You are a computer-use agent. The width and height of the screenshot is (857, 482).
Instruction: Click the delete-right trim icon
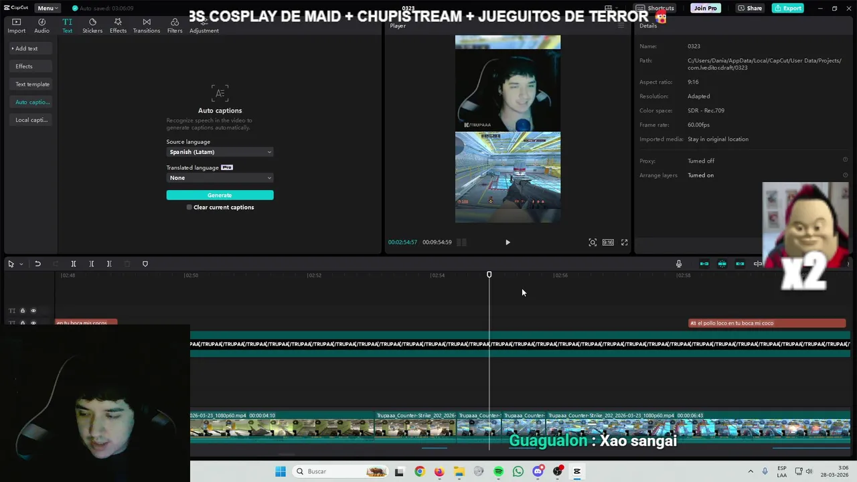tap(109, 264)
